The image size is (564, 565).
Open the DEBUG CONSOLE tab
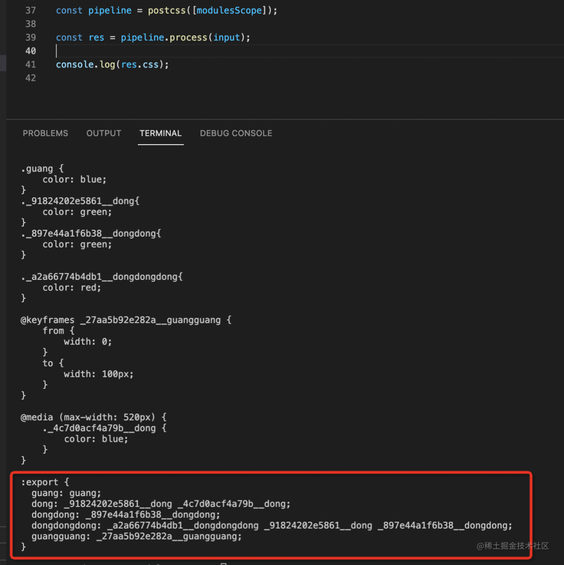(x=236, y=133)
